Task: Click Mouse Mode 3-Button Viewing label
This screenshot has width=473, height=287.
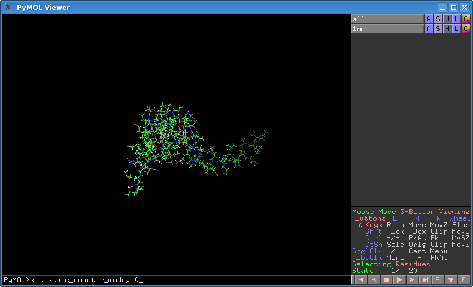Action: pos(410,212)
